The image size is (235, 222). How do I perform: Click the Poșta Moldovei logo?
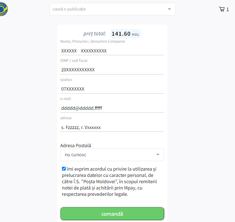[x=4, y=9]
